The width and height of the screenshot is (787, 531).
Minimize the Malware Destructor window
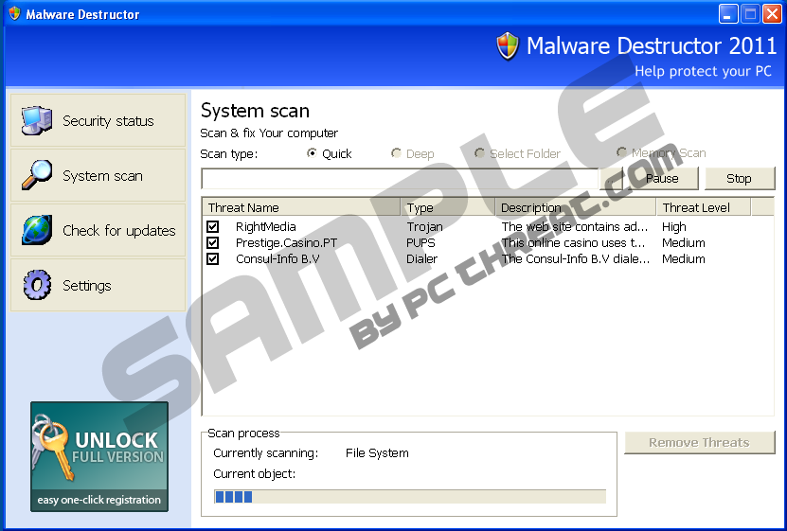[727, 13]
